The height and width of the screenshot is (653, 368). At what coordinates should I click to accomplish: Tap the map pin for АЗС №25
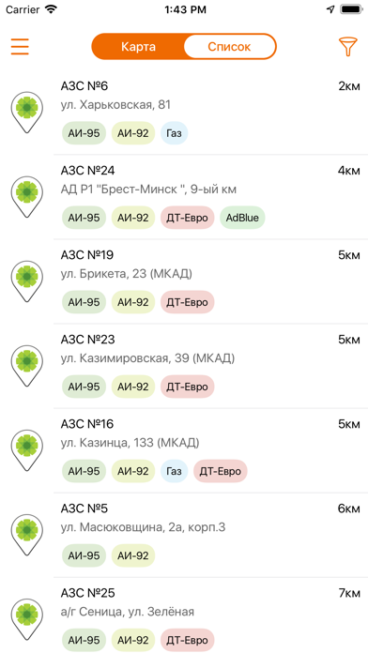[27, 619]
